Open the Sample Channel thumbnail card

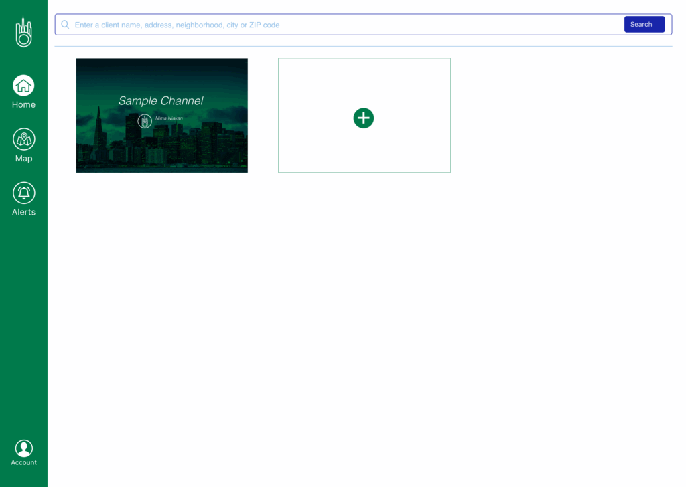tap(162, 115)
